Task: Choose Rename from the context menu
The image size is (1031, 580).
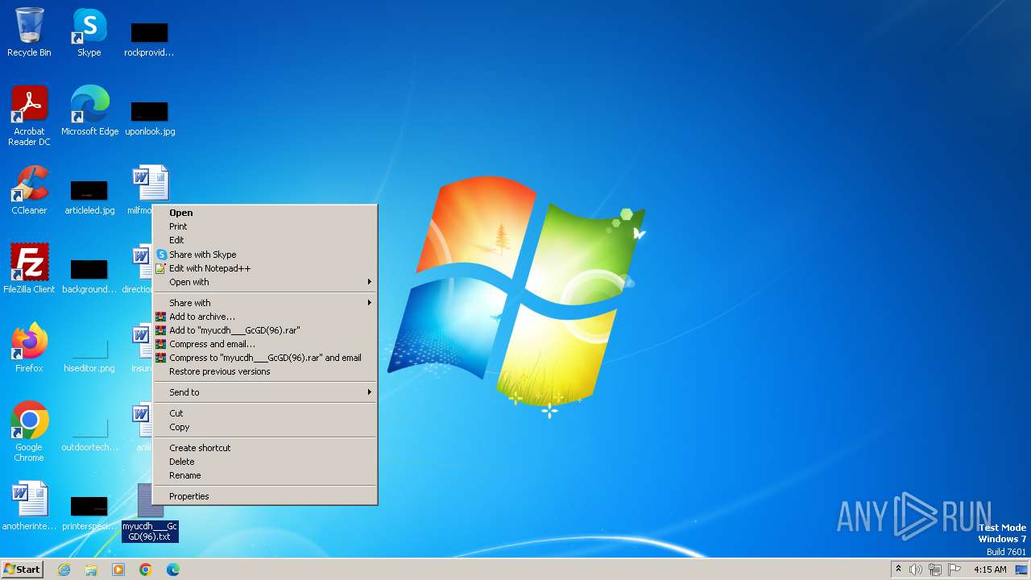Action: pos(265,475)
